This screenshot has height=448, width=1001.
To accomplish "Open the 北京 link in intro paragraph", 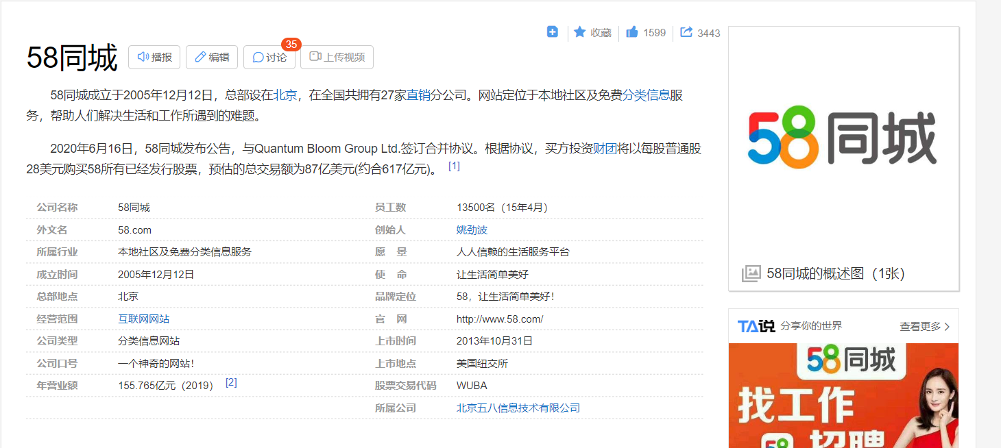I will click(285, 95).
